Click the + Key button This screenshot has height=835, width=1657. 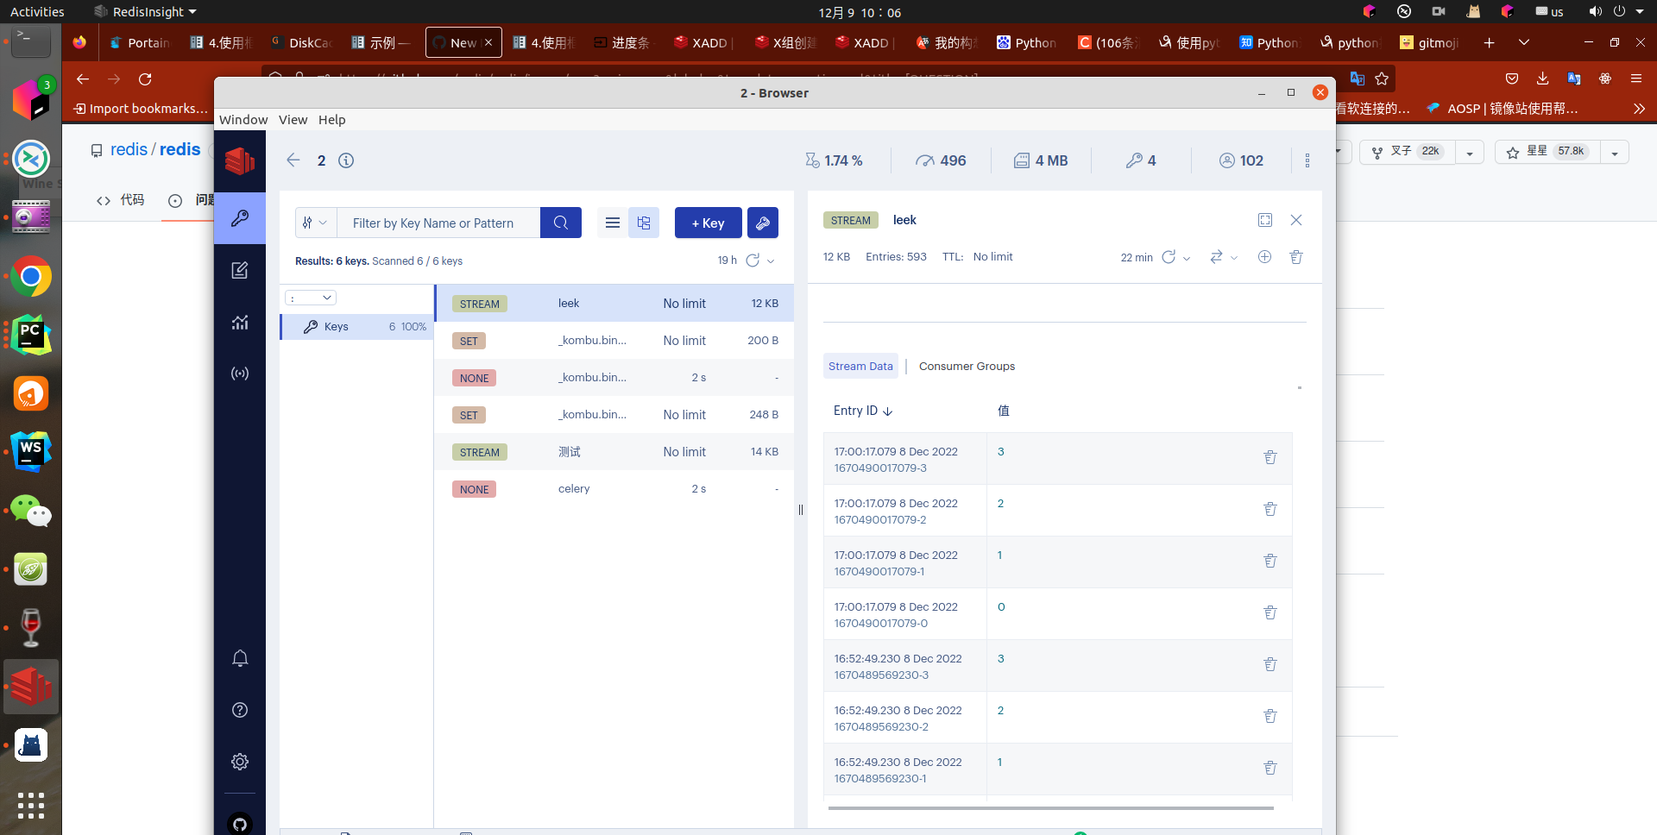point(708,223)
